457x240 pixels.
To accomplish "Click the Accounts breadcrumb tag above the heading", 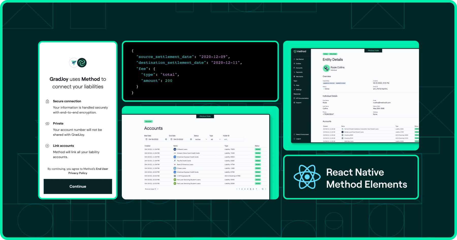I will (x=148, y=121).
